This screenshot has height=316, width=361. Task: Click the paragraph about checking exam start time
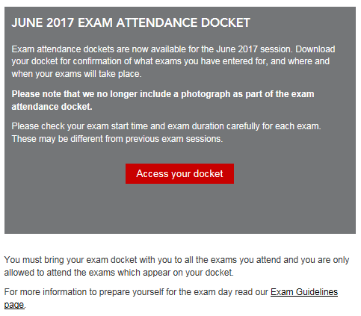pos(166,132)
